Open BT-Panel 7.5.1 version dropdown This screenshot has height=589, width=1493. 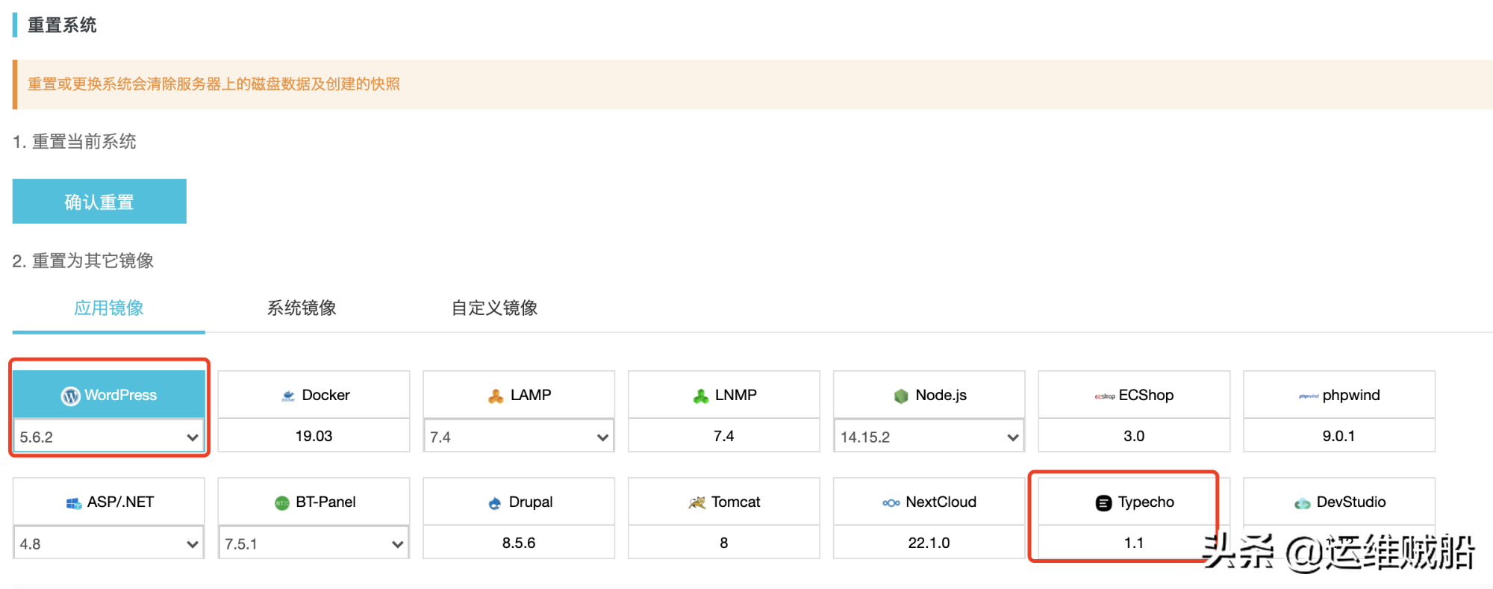(314, 543)
